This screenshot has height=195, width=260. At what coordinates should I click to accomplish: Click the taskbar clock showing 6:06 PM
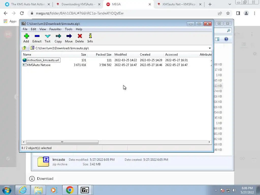tap(247, 190)
